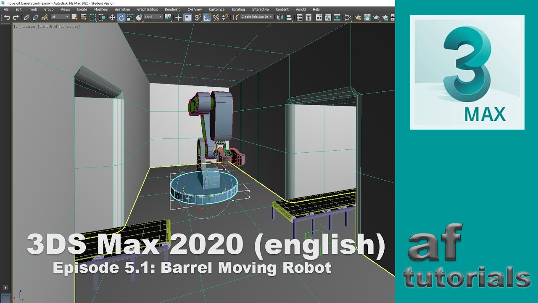Choose the Rectangular Selection Region tool
The image size is (538, 303).
[92, 17]
